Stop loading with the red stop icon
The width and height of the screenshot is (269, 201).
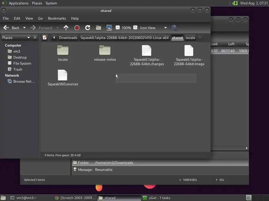coord(77,28)
